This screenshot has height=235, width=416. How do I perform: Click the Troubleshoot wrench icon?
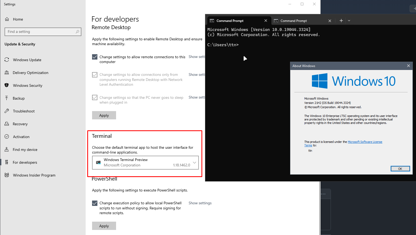[7, 111]
